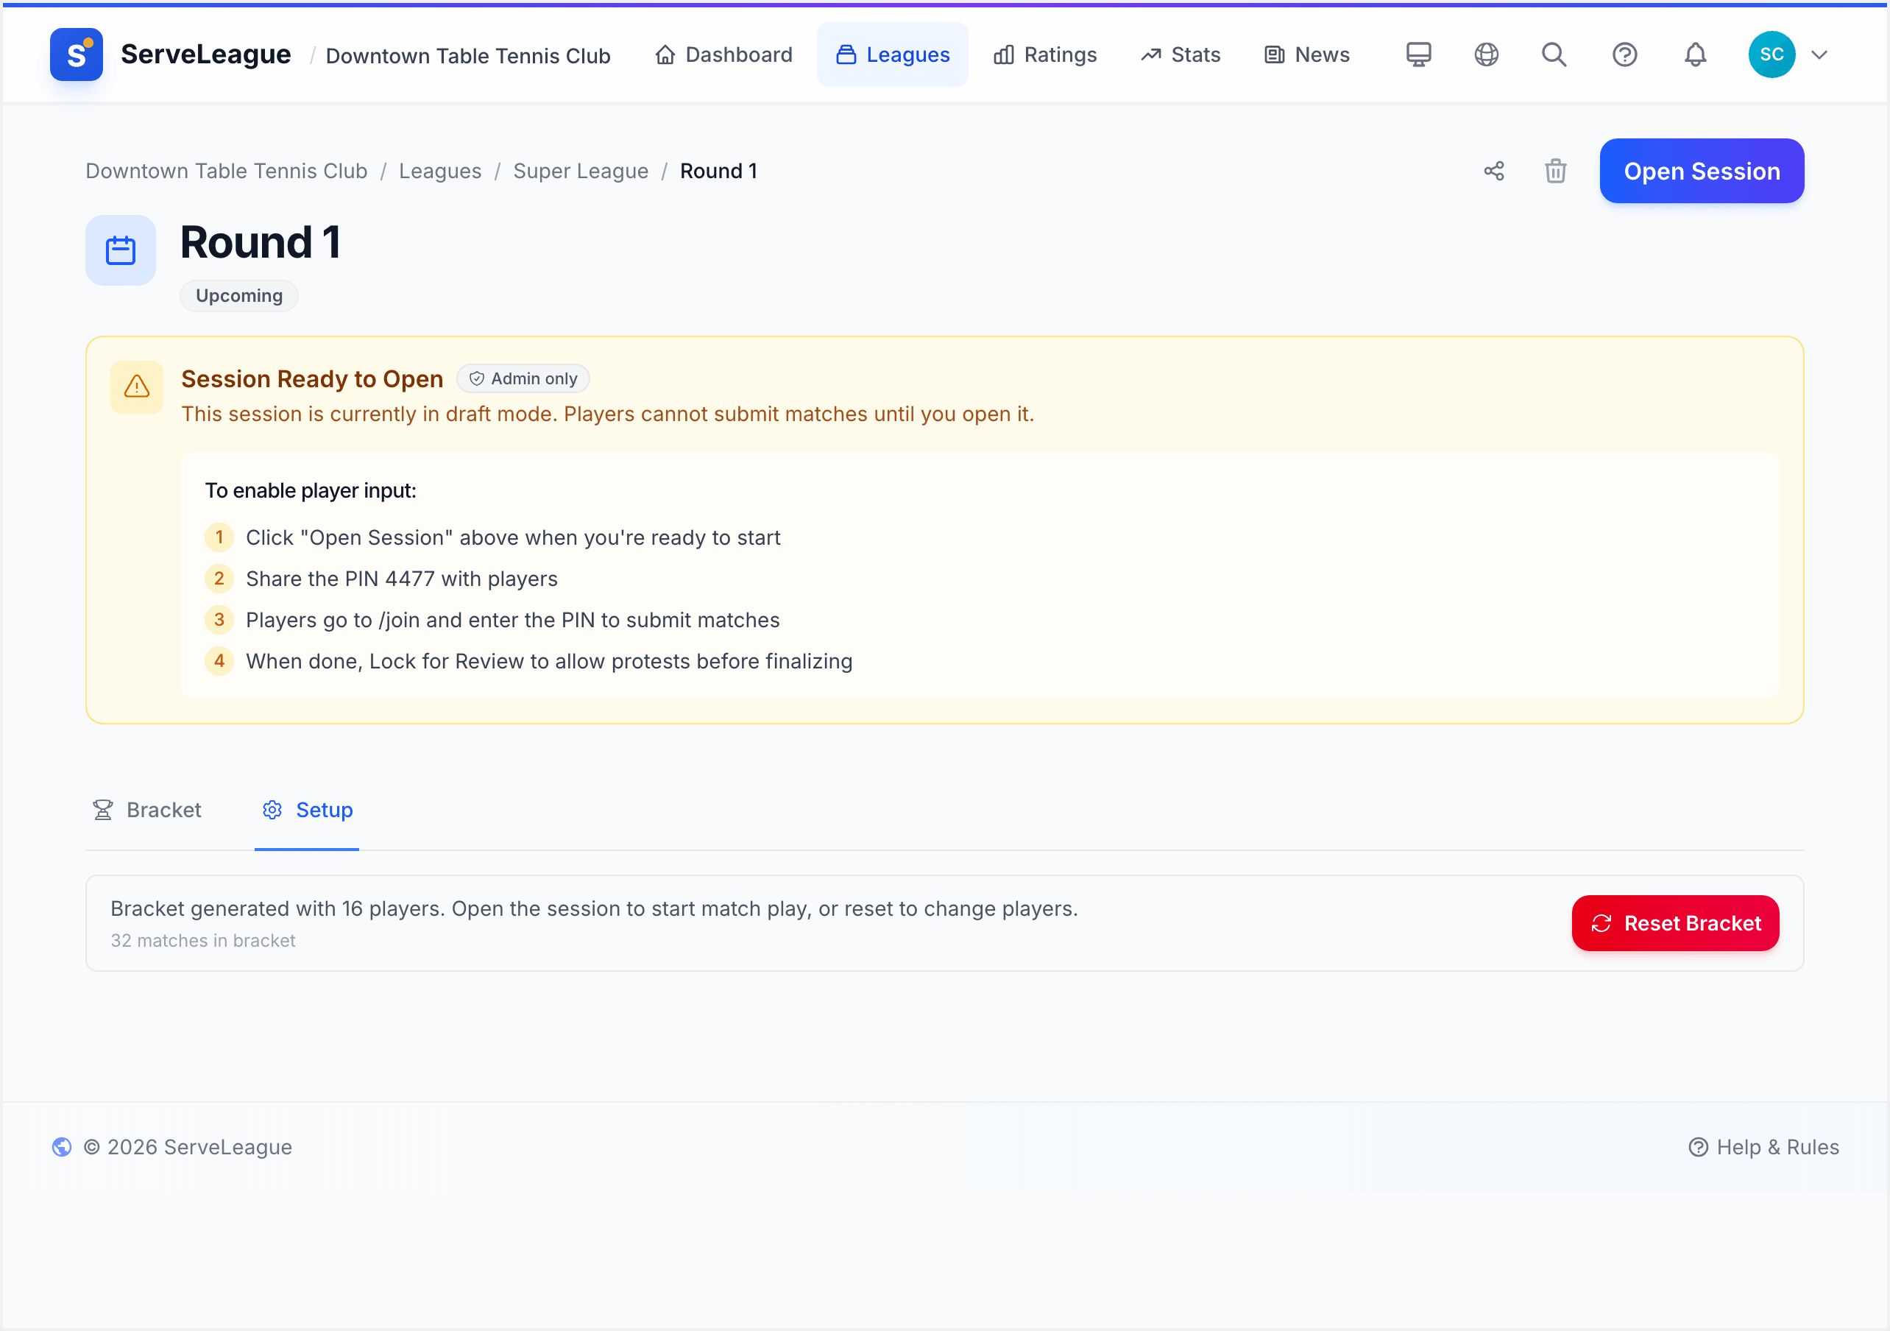Click the ServeLeague brand name

206,54
